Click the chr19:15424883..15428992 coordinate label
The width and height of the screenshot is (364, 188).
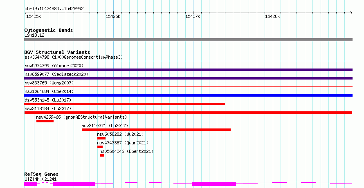coord(54,9)
